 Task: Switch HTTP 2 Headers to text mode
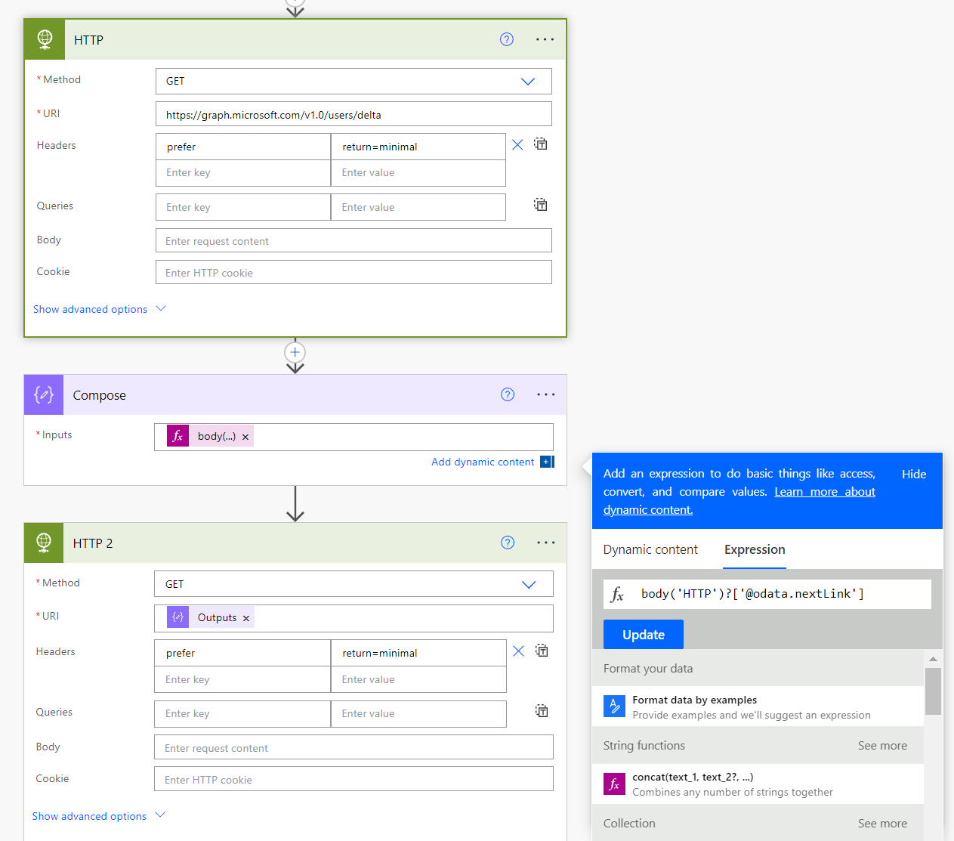pyautogui.click(x=542, y=650)
